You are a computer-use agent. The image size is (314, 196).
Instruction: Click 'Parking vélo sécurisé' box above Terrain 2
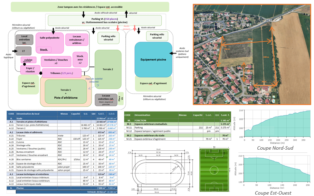[x=108, y=38]
